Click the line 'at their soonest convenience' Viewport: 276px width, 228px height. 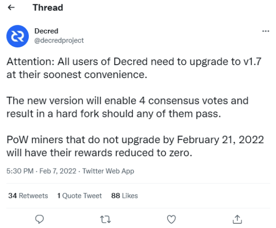(77, 75)
